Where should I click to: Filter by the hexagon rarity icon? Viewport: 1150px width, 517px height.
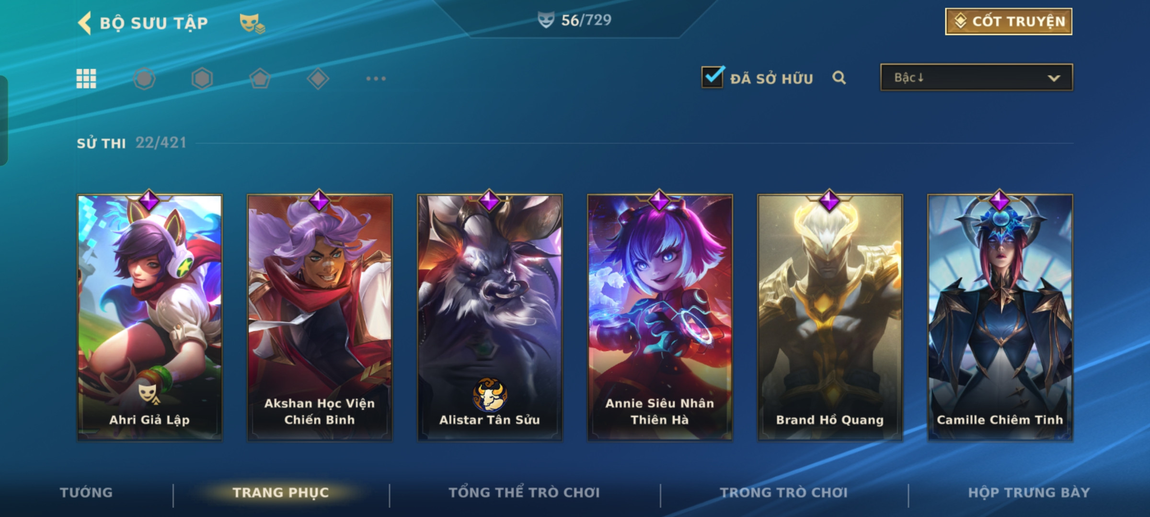tap(202, 79)
